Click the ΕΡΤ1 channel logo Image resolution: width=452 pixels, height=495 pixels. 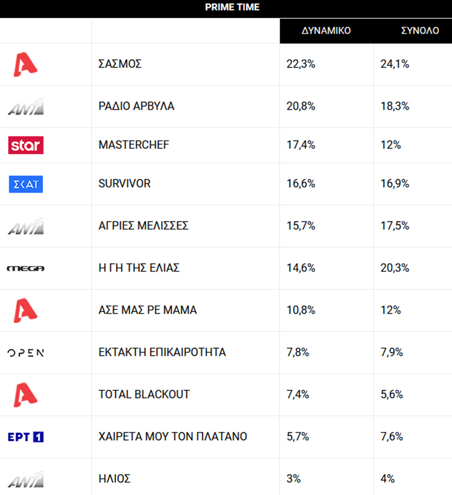click(x=26, y=437)
